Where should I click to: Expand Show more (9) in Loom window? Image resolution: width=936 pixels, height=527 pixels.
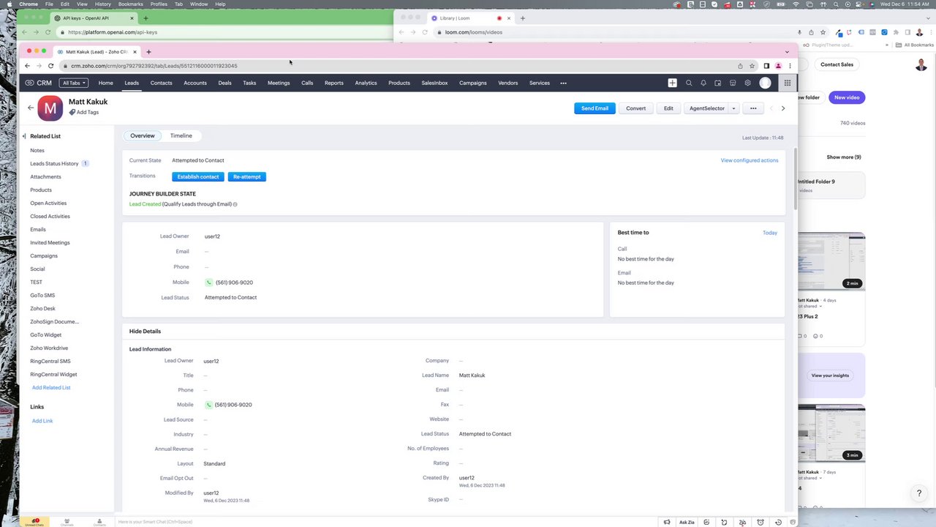point(844,157)
